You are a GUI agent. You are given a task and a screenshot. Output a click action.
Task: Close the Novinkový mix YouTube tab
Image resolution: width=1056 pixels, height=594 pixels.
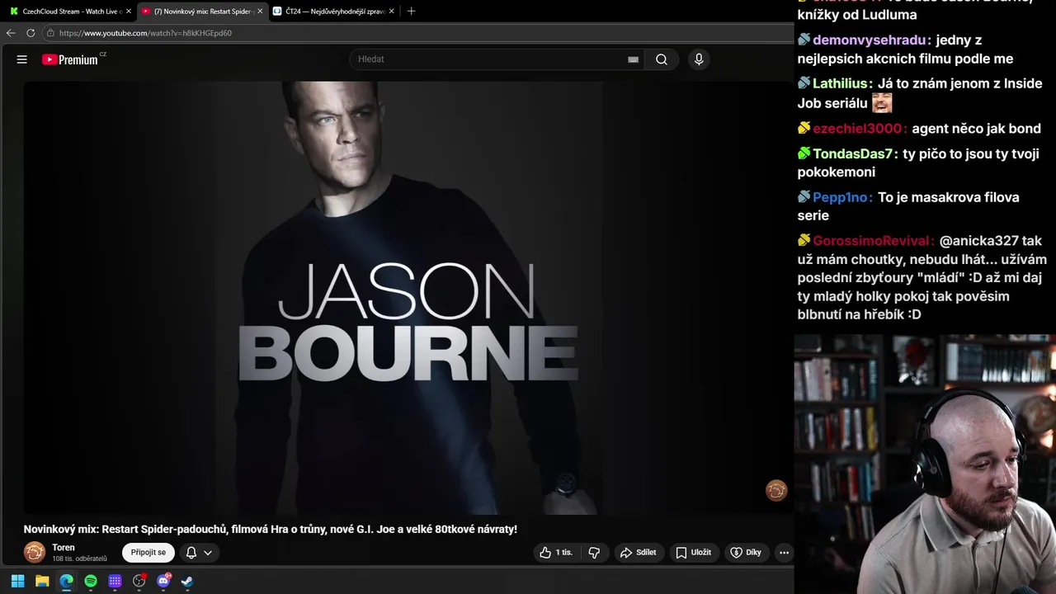click(260, 12)
